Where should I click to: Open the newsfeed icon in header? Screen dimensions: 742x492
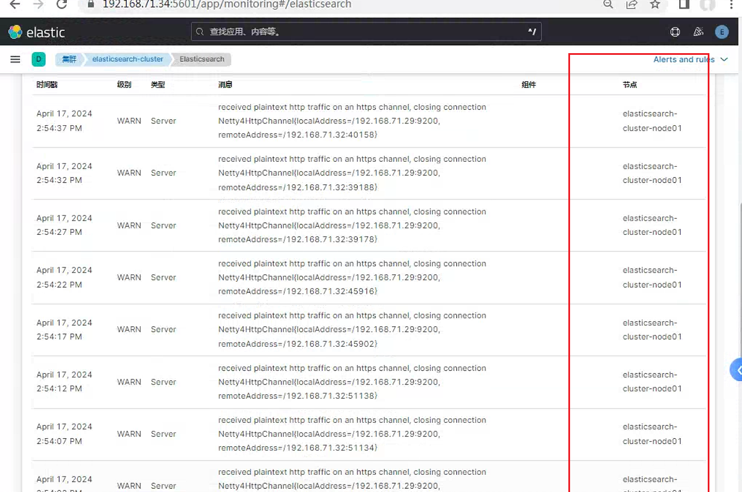point(698,32)
